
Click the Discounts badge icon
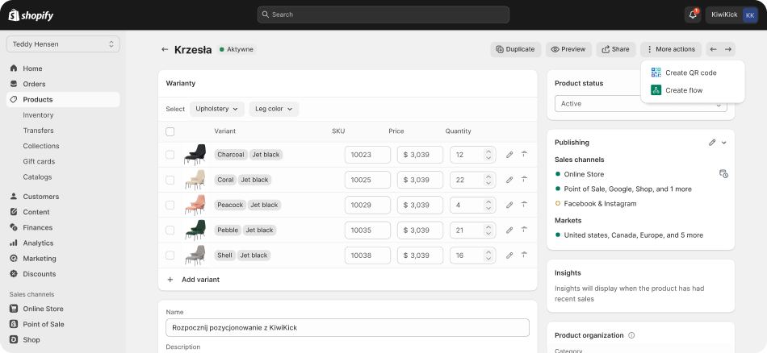[x=14, y=274]
